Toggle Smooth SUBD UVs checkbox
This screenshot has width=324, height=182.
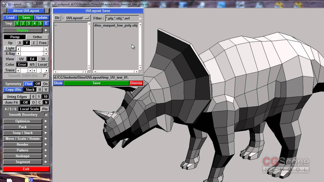click(45, 76)
